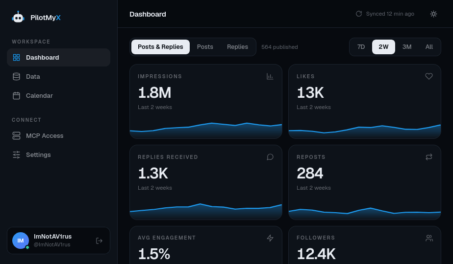Screen dimensions: 453x264
Task: Click the Settings sliders icon
Action: [17, 155]
